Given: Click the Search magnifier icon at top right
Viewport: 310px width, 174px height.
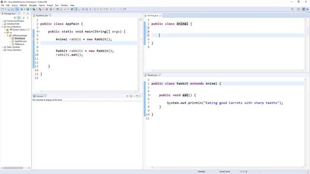Looking at the screenshot, I should [x=292, y=9].
